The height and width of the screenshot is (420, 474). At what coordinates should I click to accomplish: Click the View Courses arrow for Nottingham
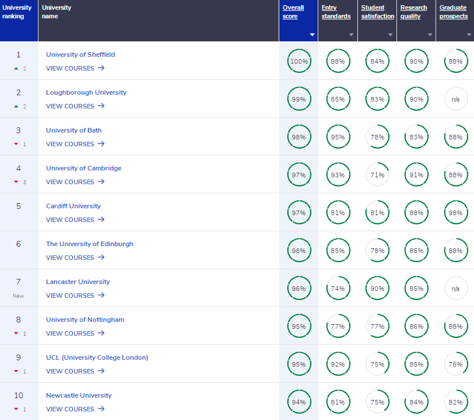[x=101, y=333]
